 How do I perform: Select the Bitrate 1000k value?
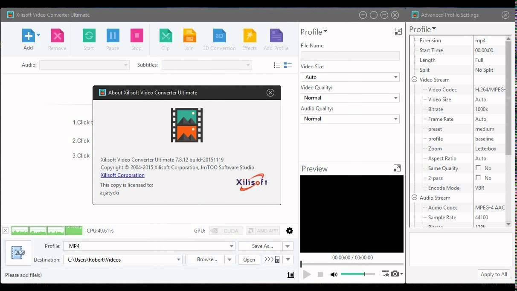490,109
